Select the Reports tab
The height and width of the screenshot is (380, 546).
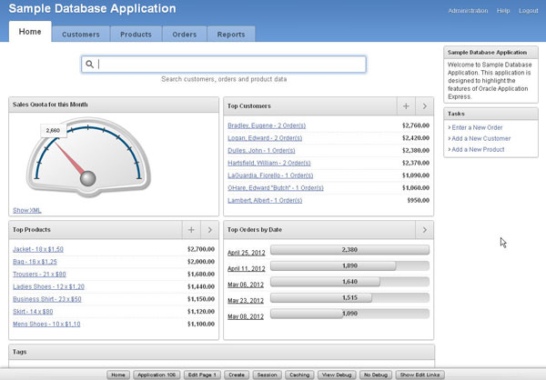[x=231, y=35]
